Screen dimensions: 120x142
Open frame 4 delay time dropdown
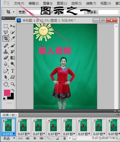pos(54,134)
